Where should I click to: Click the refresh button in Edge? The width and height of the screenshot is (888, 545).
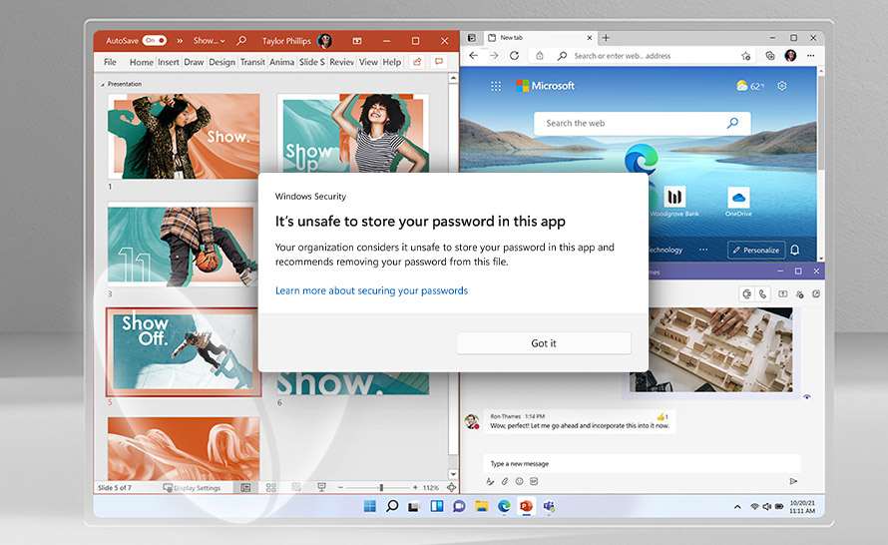pos(514,56)
